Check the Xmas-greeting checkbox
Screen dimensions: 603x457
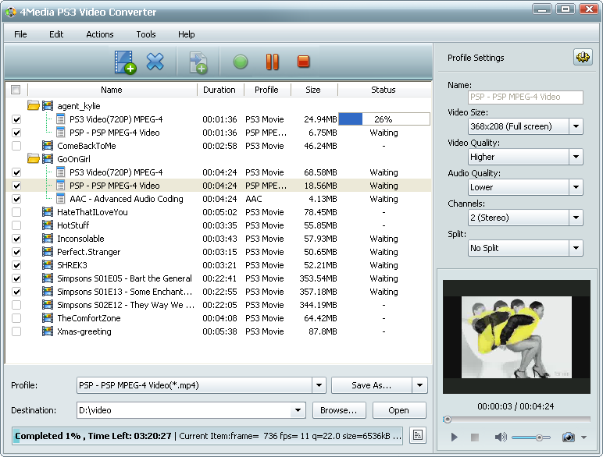coord(16,331)
